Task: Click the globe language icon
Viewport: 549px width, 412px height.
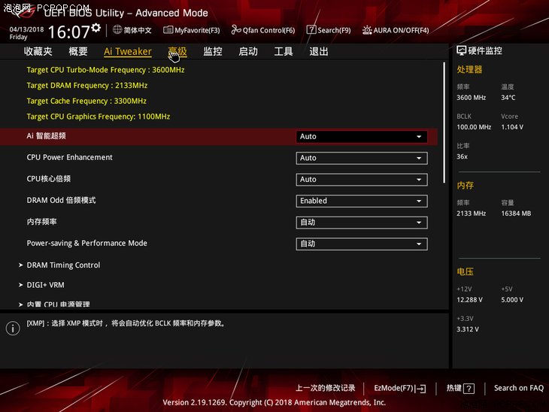Action: (117, 30)
